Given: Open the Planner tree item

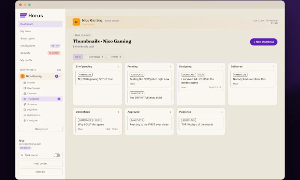Looking at the screenshot, I should [x=42, y=83].
